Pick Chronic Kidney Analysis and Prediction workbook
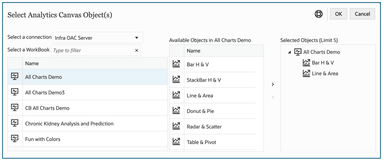The image size is (383, 160). (x=87, y=124)
